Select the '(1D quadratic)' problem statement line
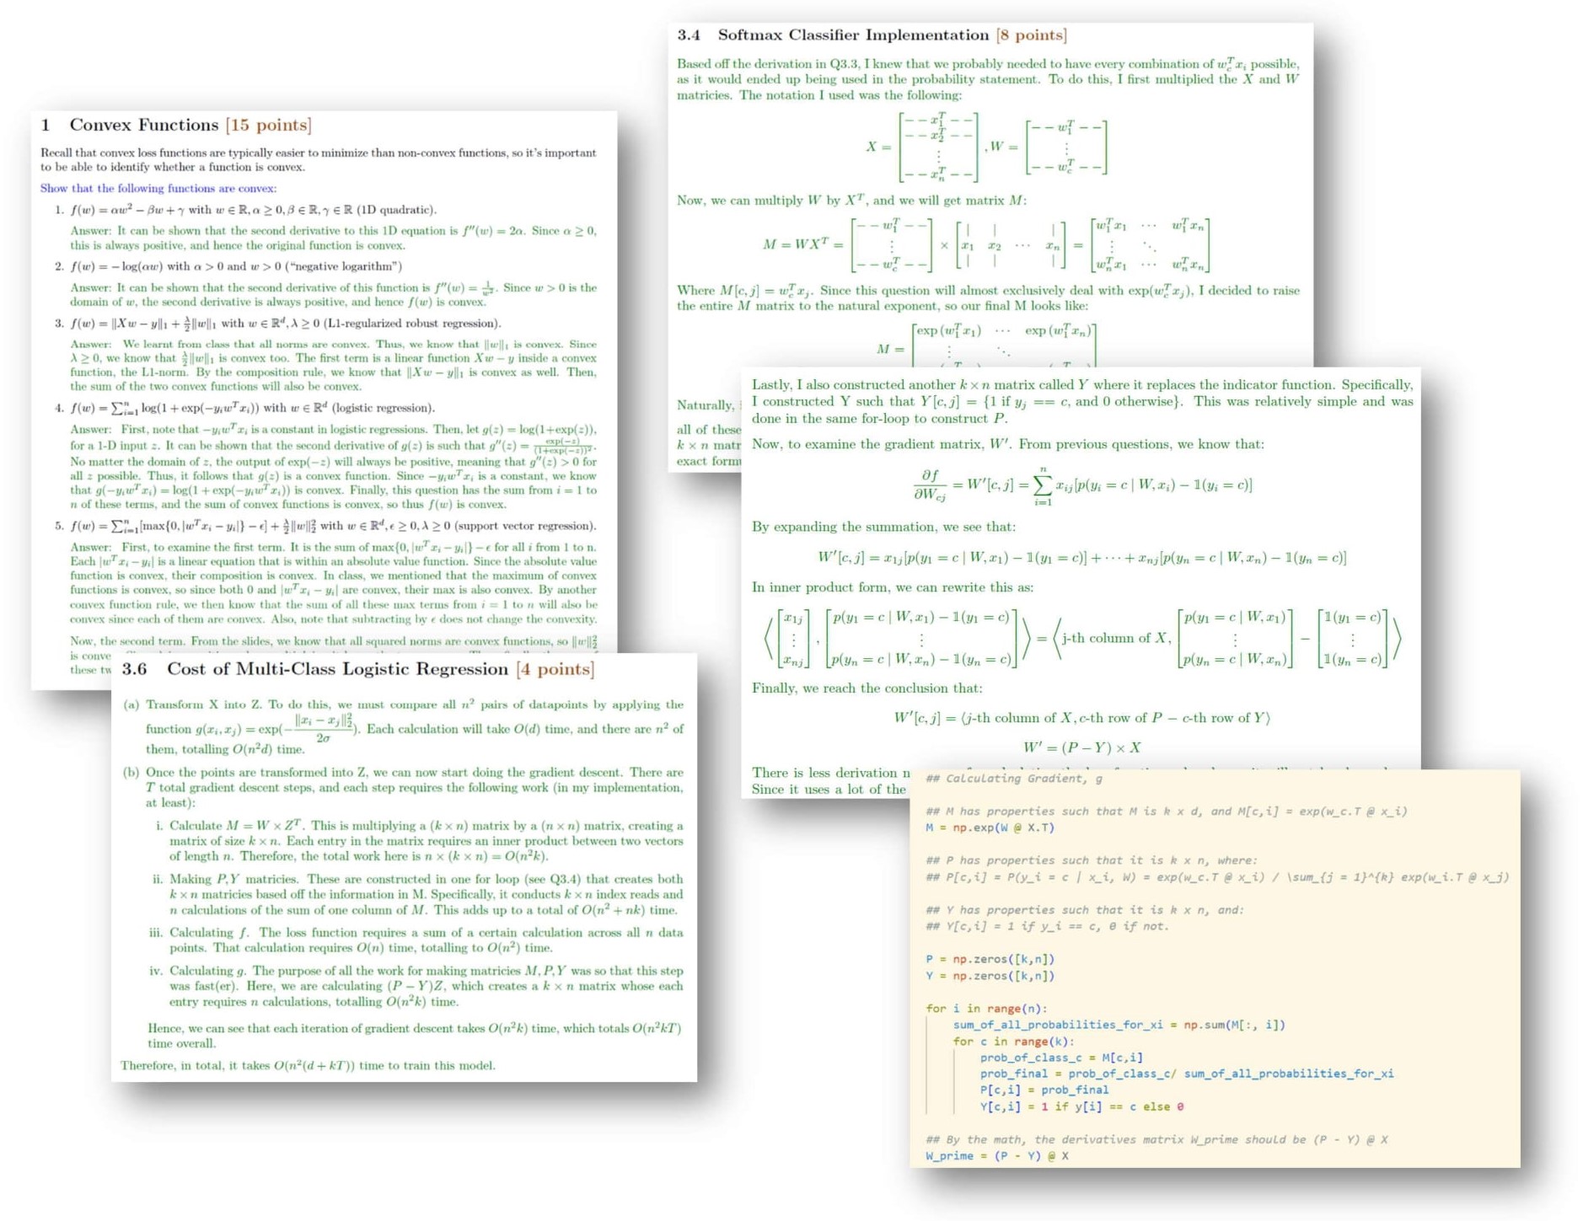Viewport: 1583px width, 1221px height. pyautogui.click(x=246, y=209)
